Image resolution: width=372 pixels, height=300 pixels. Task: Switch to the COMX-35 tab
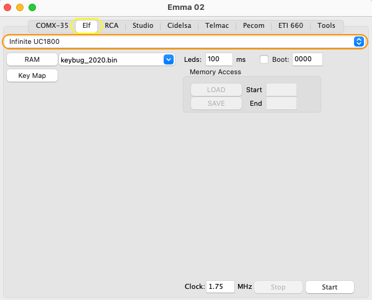tap(51, 25)
